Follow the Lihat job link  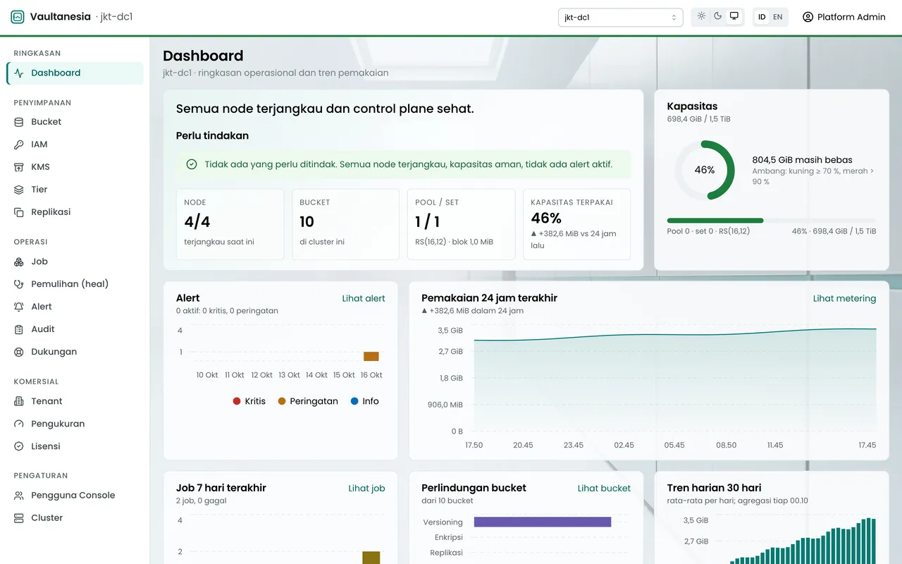pos(366,488)
